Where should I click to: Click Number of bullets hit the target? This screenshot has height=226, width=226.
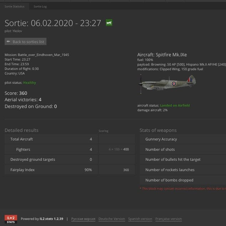183,159
